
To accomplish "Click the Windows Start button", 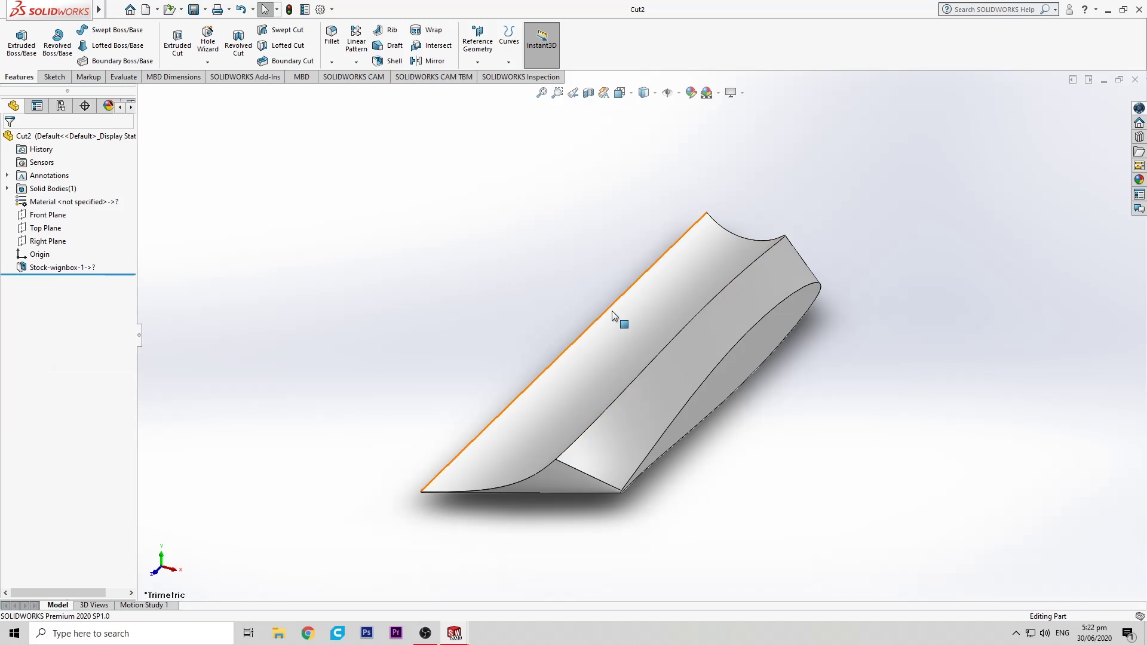I will click(x=14, y=633).
